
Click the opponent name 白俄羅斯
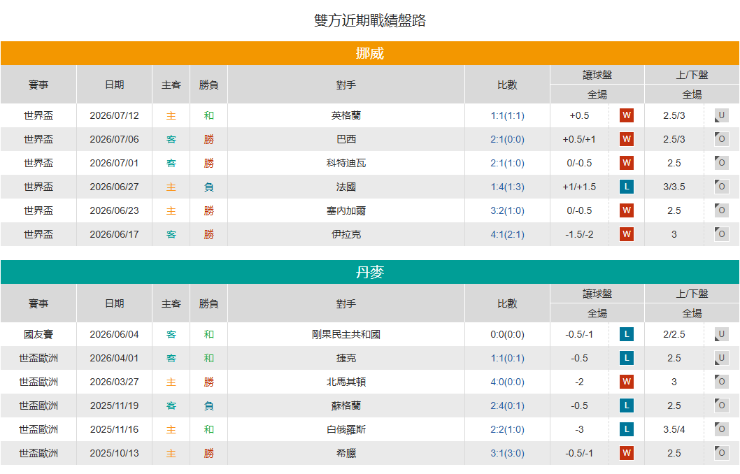click(x=346, y=430)
